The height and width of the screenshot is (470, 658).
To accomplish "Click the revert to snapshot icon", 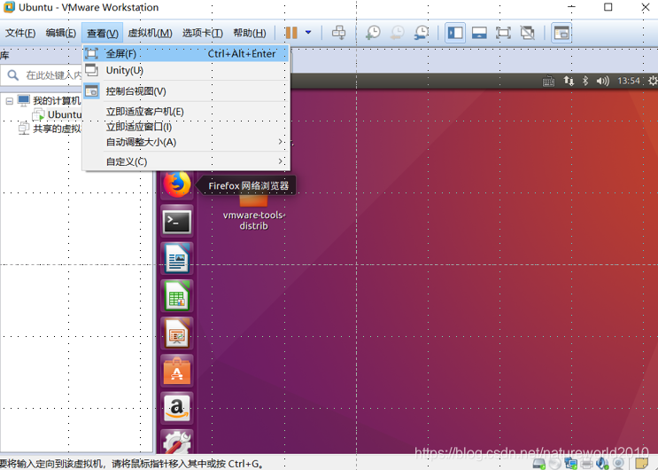I will pyautogui.click(x=397, y=33).
